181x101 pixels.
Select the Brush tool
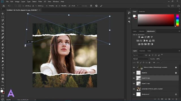click(x=3, y=41)
